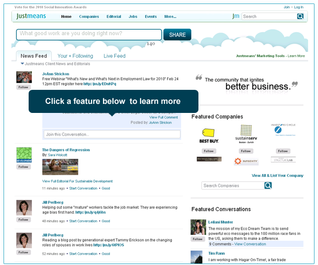The image size is (318, 265).
Task: Open the Companies navigation item
Action: (x=89, y=17)
